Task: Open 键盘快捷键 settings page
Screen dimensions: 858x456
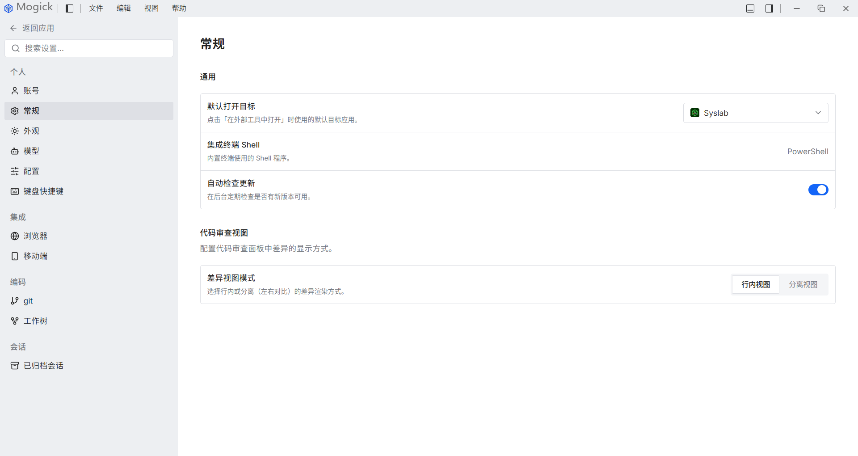Action: point(89,191)
